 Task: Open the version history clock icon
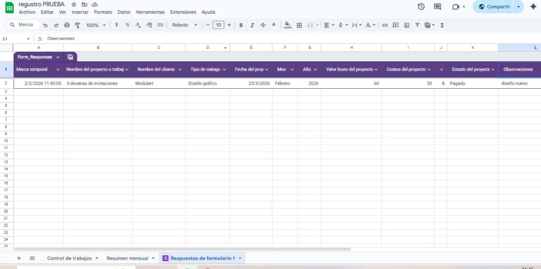point(421,7)
